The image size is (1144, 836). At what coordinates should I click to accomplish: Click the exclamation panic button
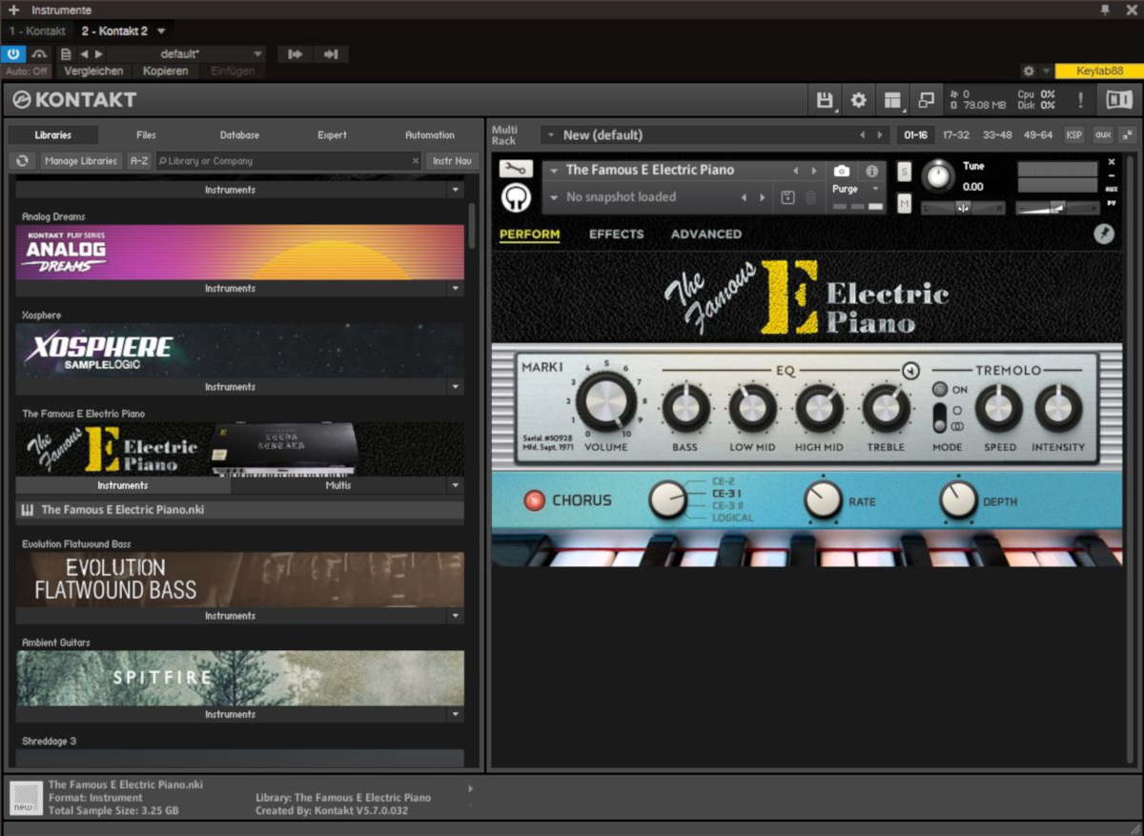(1080, 100)
